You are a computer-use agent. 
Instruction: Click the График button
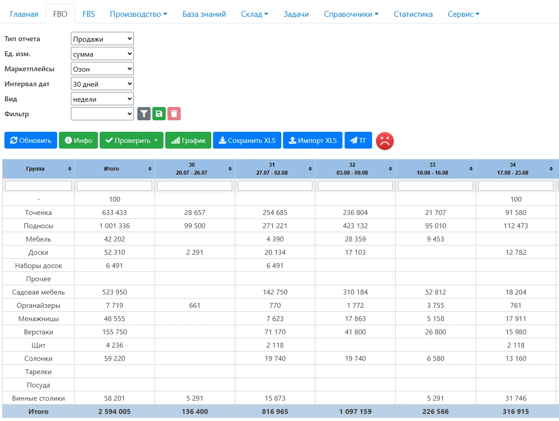coord(188,140)
